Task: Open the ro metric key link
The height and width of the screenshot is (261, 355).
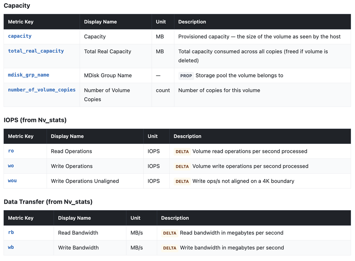Action: pyautogui.click(x=11, y=151)
